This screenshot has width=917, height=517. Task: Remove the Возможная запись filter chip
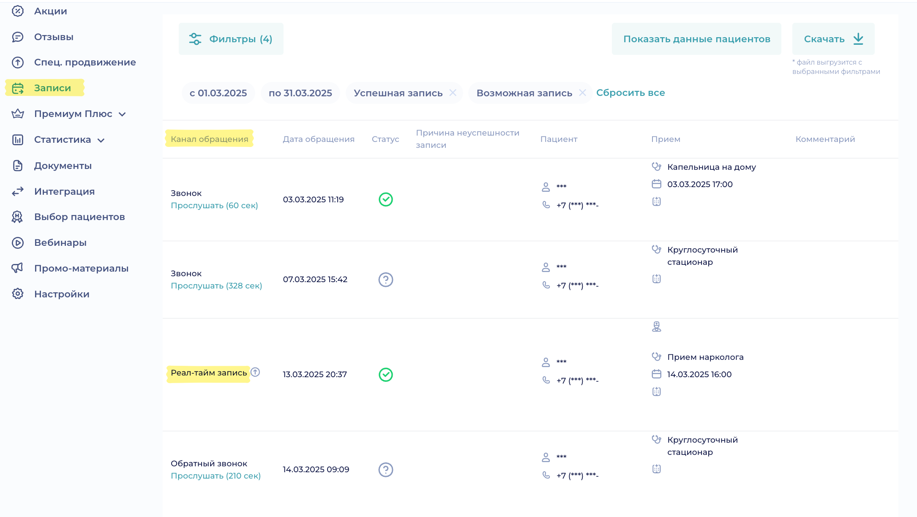[582, 93]
